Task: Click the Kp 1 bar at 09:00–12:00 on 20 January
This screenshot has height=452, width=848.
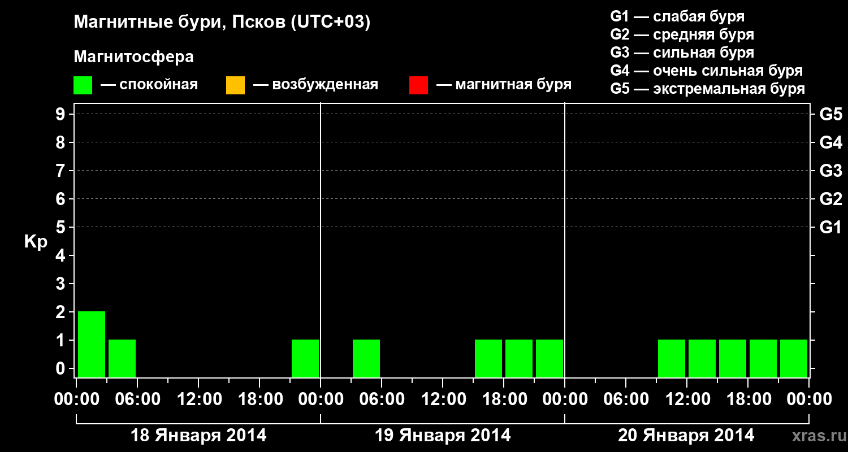Action: 672,358
